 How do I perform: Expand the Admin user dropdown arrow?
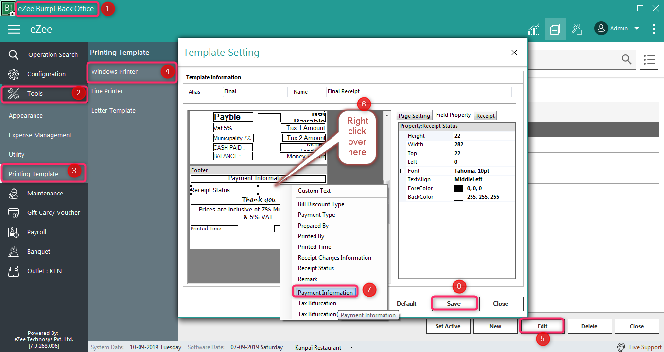pyautogui.click(x=637, y=29)
